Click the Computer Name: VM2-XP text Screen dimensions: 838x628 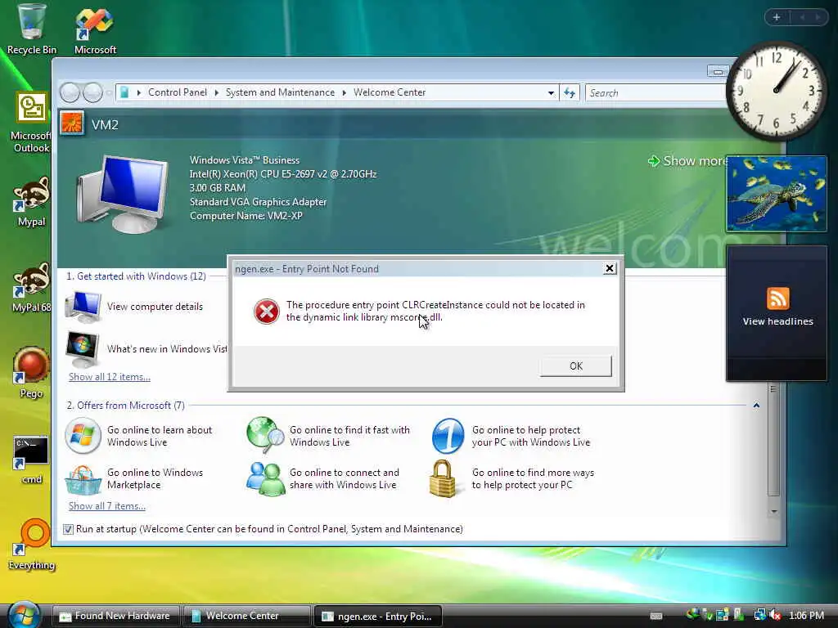pyautogui.click(x=246, y=216)
